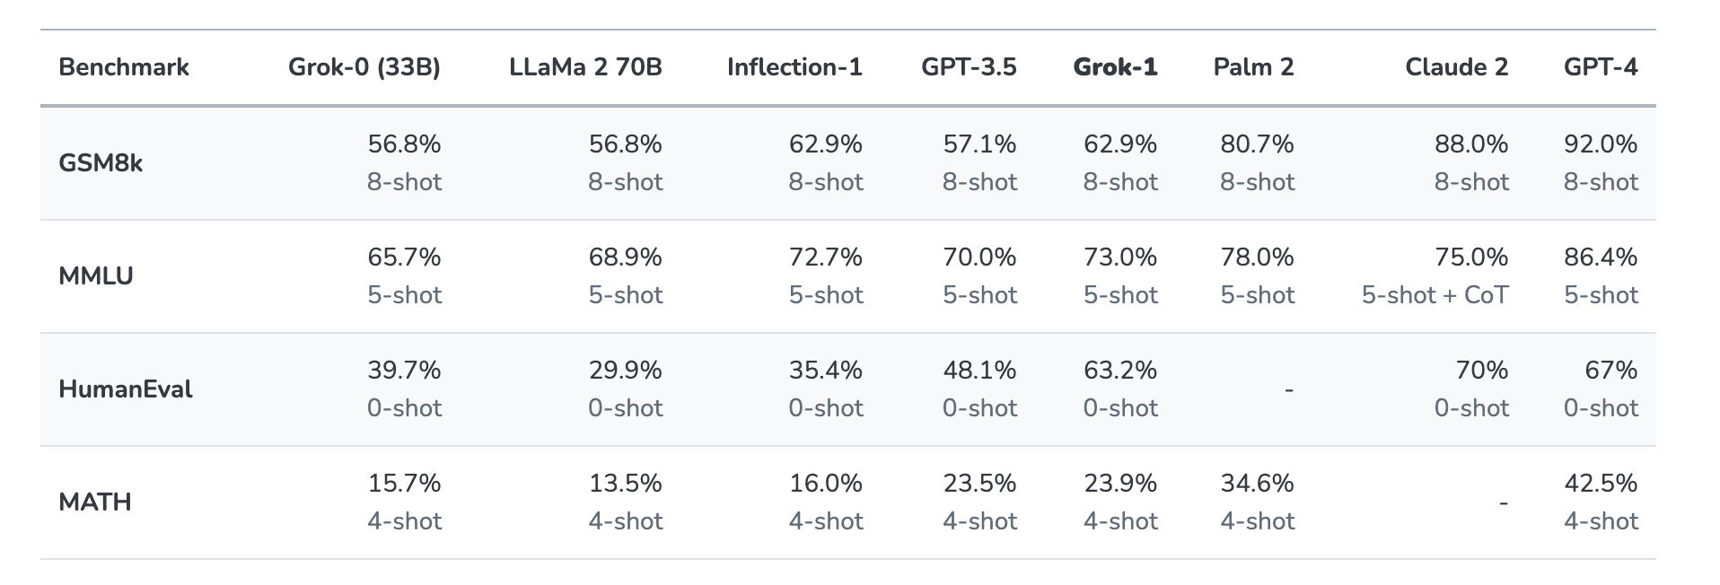Click the Claude 2 column header
The height and width of the screenshot is (585, 1720).
1456,67
